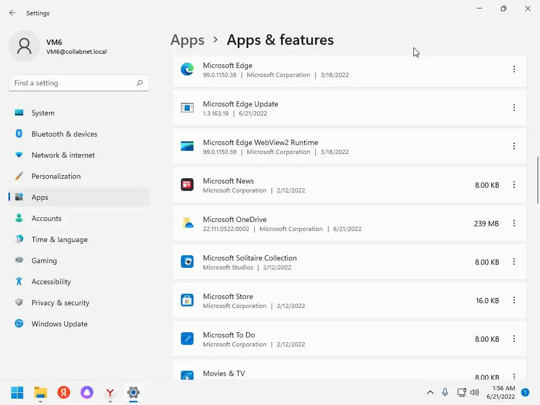Click the Find a setting search box
This screenshot has height=405, width=540.
[x=74, y=83]
